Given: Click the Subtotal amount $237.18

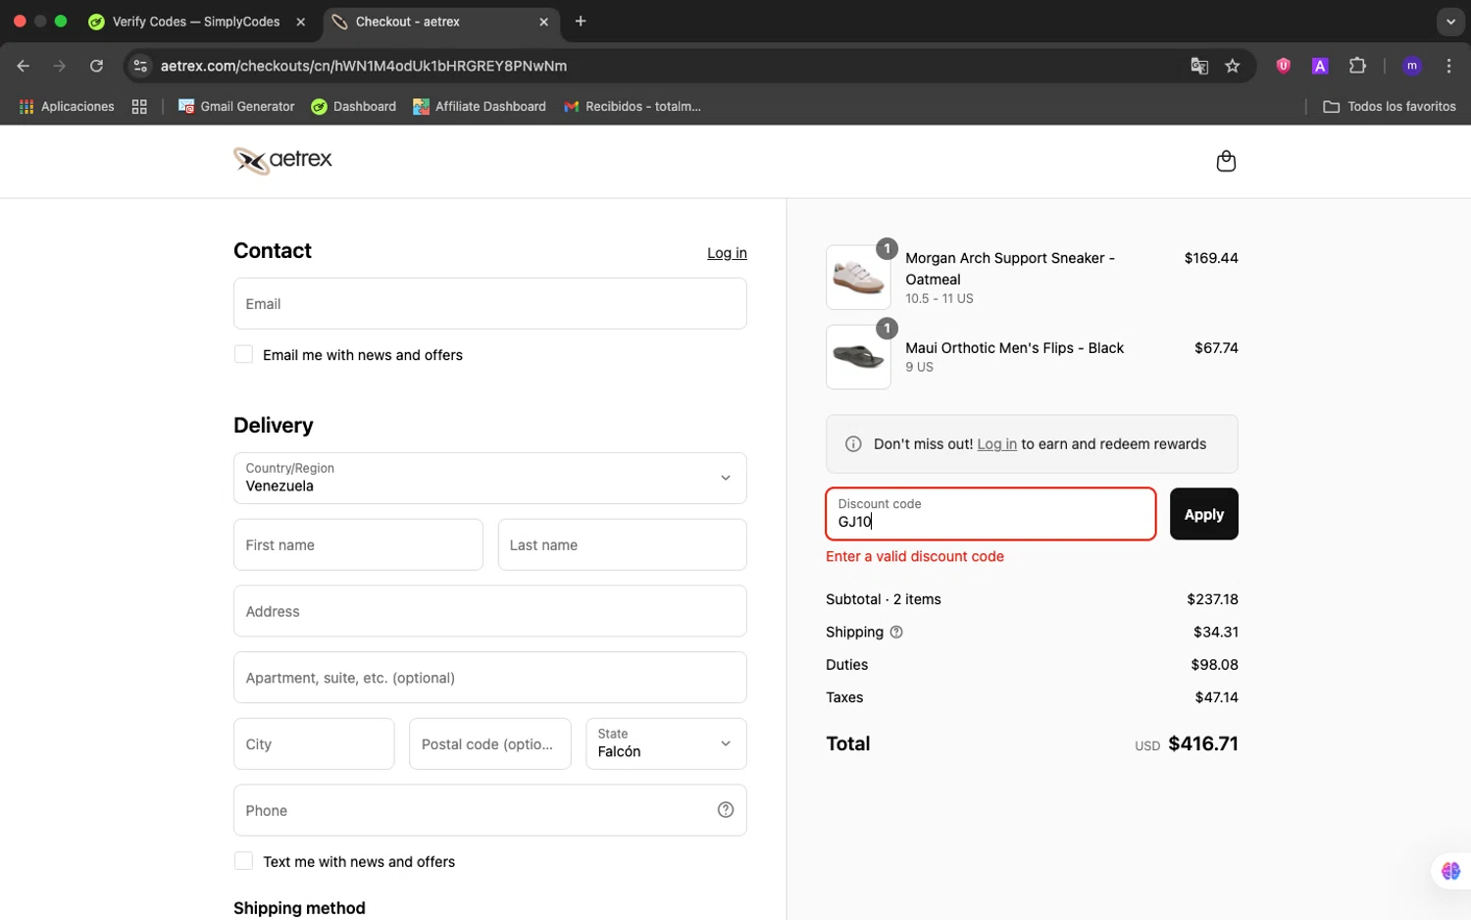Looking at the screenshot, I should click(1212, 599).
